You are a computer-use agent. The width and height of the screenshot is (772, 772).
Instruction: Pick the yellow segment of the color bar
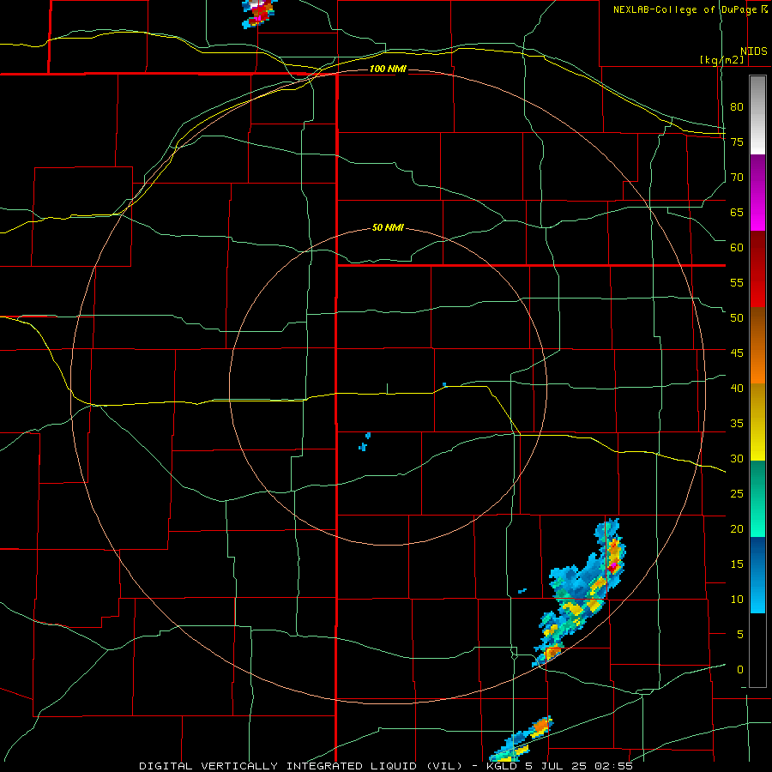tap(757, 422)
